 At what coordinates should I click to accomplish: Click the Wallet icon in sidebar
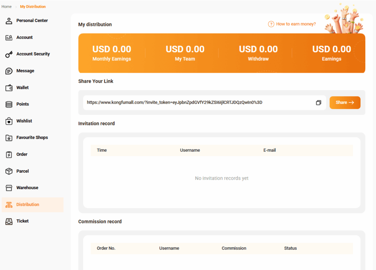click(9, 88)
